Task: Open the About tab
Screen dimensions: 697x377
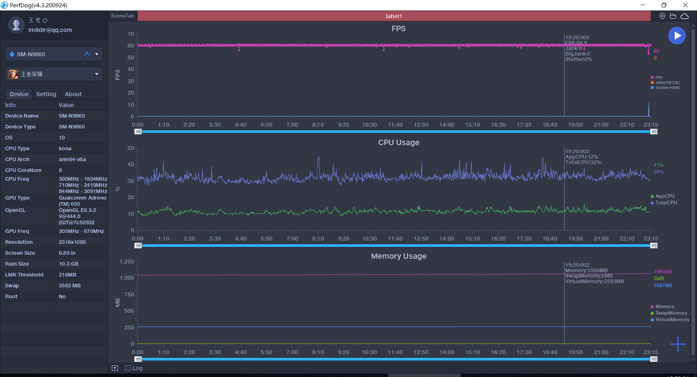Action: pyautogui.click(x=73, y=94)
